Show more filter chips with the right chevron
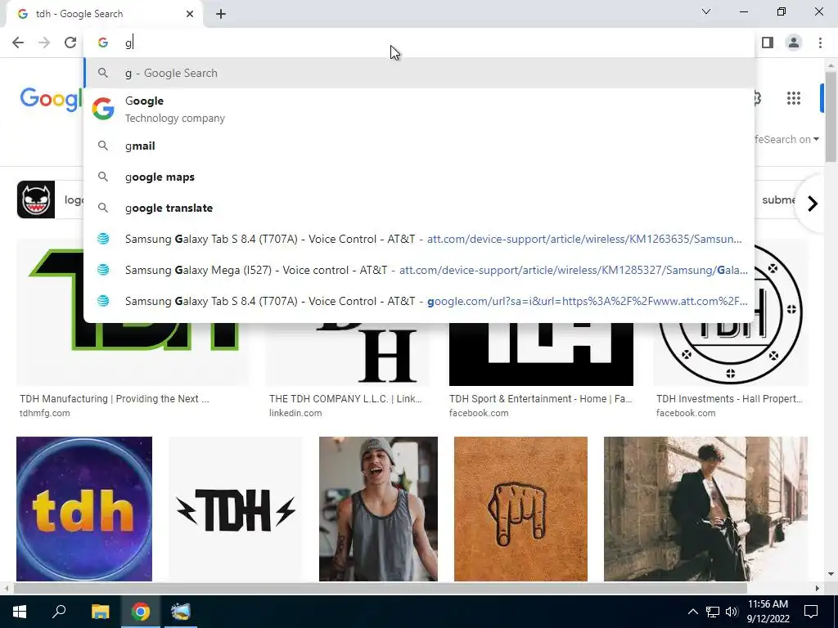Image resolution: width=838 pixels, height=628 pixels. pos(812,204)
